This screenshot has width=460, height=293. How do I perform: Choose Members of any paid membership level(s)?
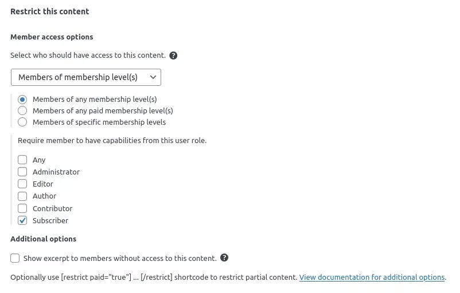click(x=22, y=110)
